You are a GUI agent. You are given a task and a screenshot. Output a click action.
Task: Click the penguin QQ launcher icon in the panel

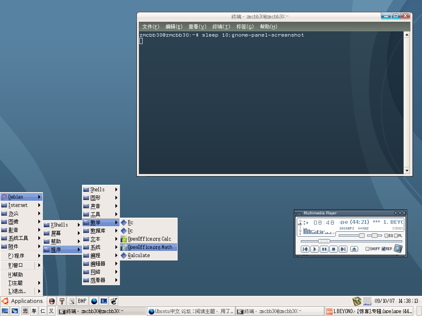click(52, 301)
